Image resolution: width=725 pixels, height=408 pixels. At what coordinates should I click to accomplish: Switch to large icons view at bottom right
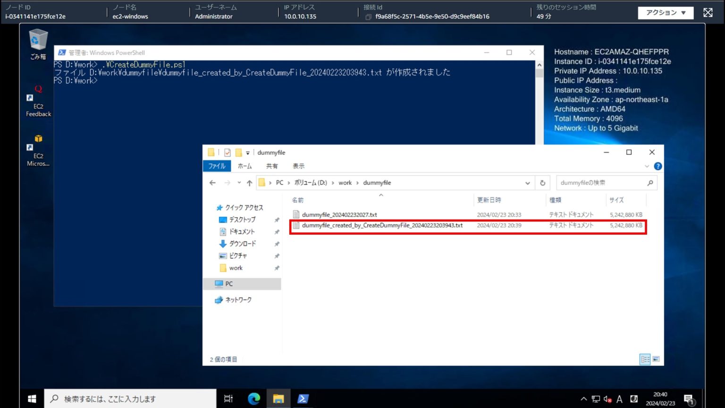(656, 359)
